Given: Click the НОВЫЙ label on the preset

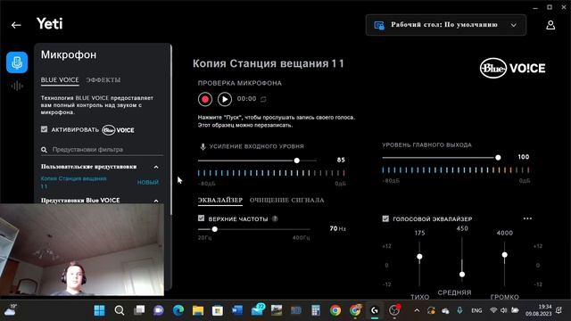Looking at the screenshot, I should [147, 182].
